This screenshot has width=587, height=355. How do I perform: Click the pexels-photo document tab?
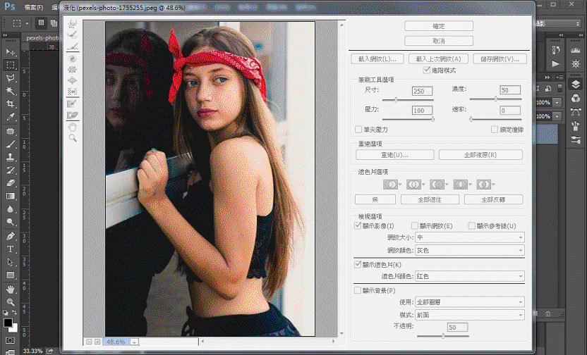pyautogui.click(x=42, y=38)
